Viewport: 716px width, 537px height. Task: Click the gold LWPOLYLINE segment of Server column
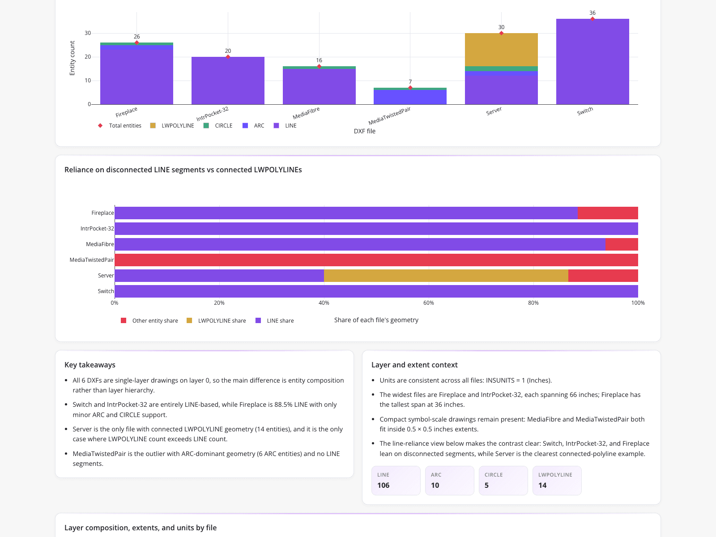(501, 50)
